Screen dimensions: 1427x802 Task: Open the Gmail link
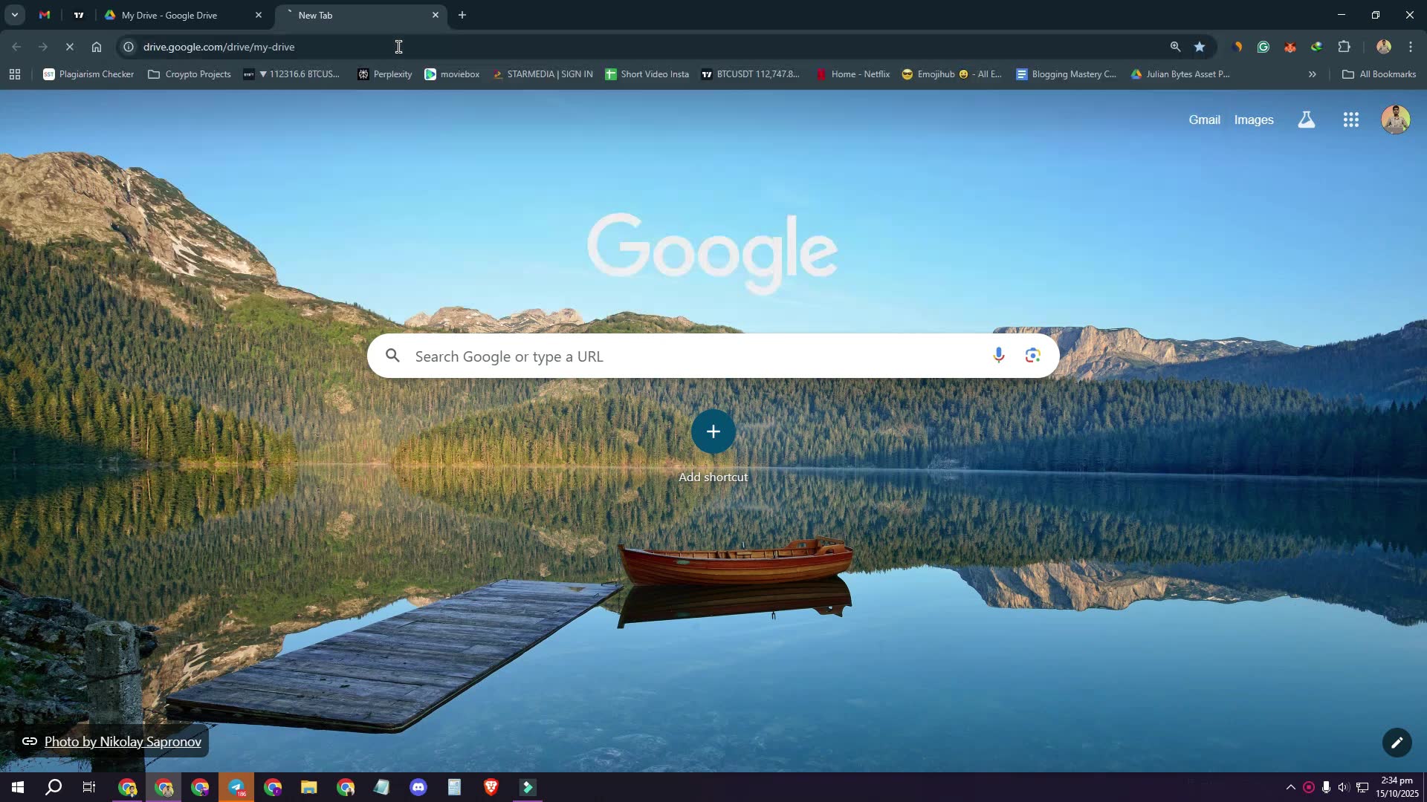click(1204, 120)
